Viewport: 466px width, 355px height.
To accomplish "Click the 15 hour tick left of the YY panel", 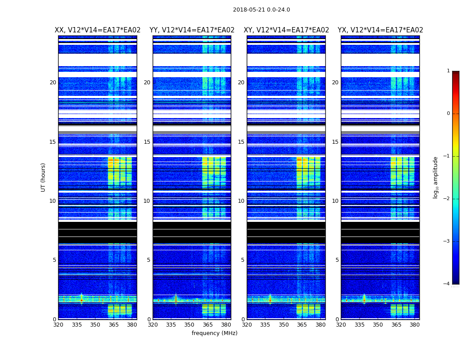I will [146, 142].
